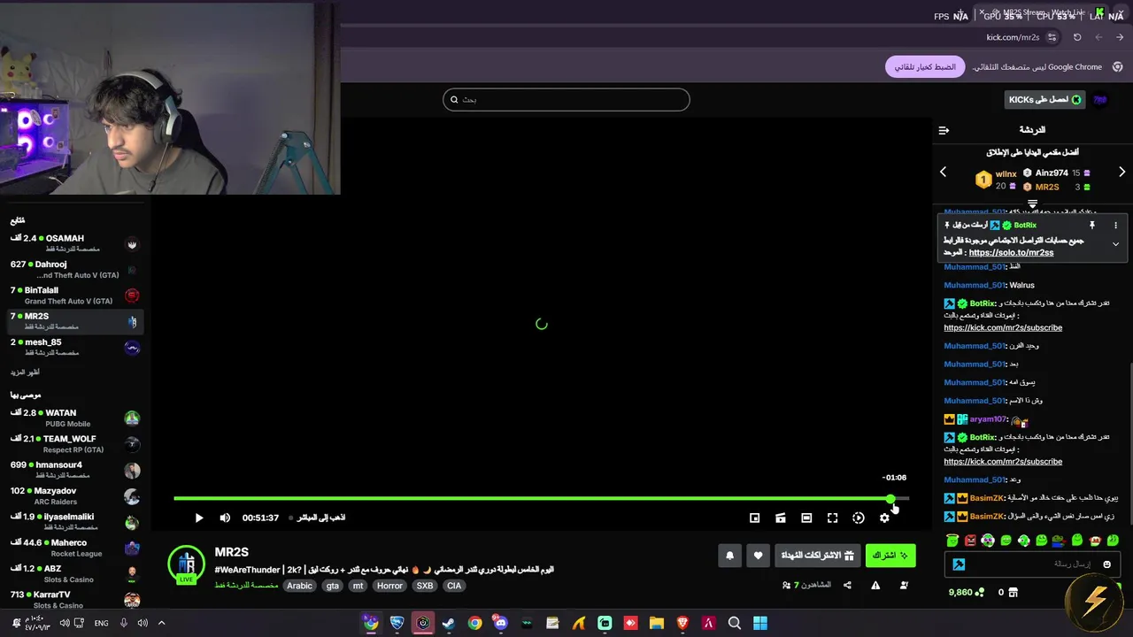The height and width of the screenshot is (637, 1133).
Task: Select the Arabic tag chip
Action: pos(299,586)
